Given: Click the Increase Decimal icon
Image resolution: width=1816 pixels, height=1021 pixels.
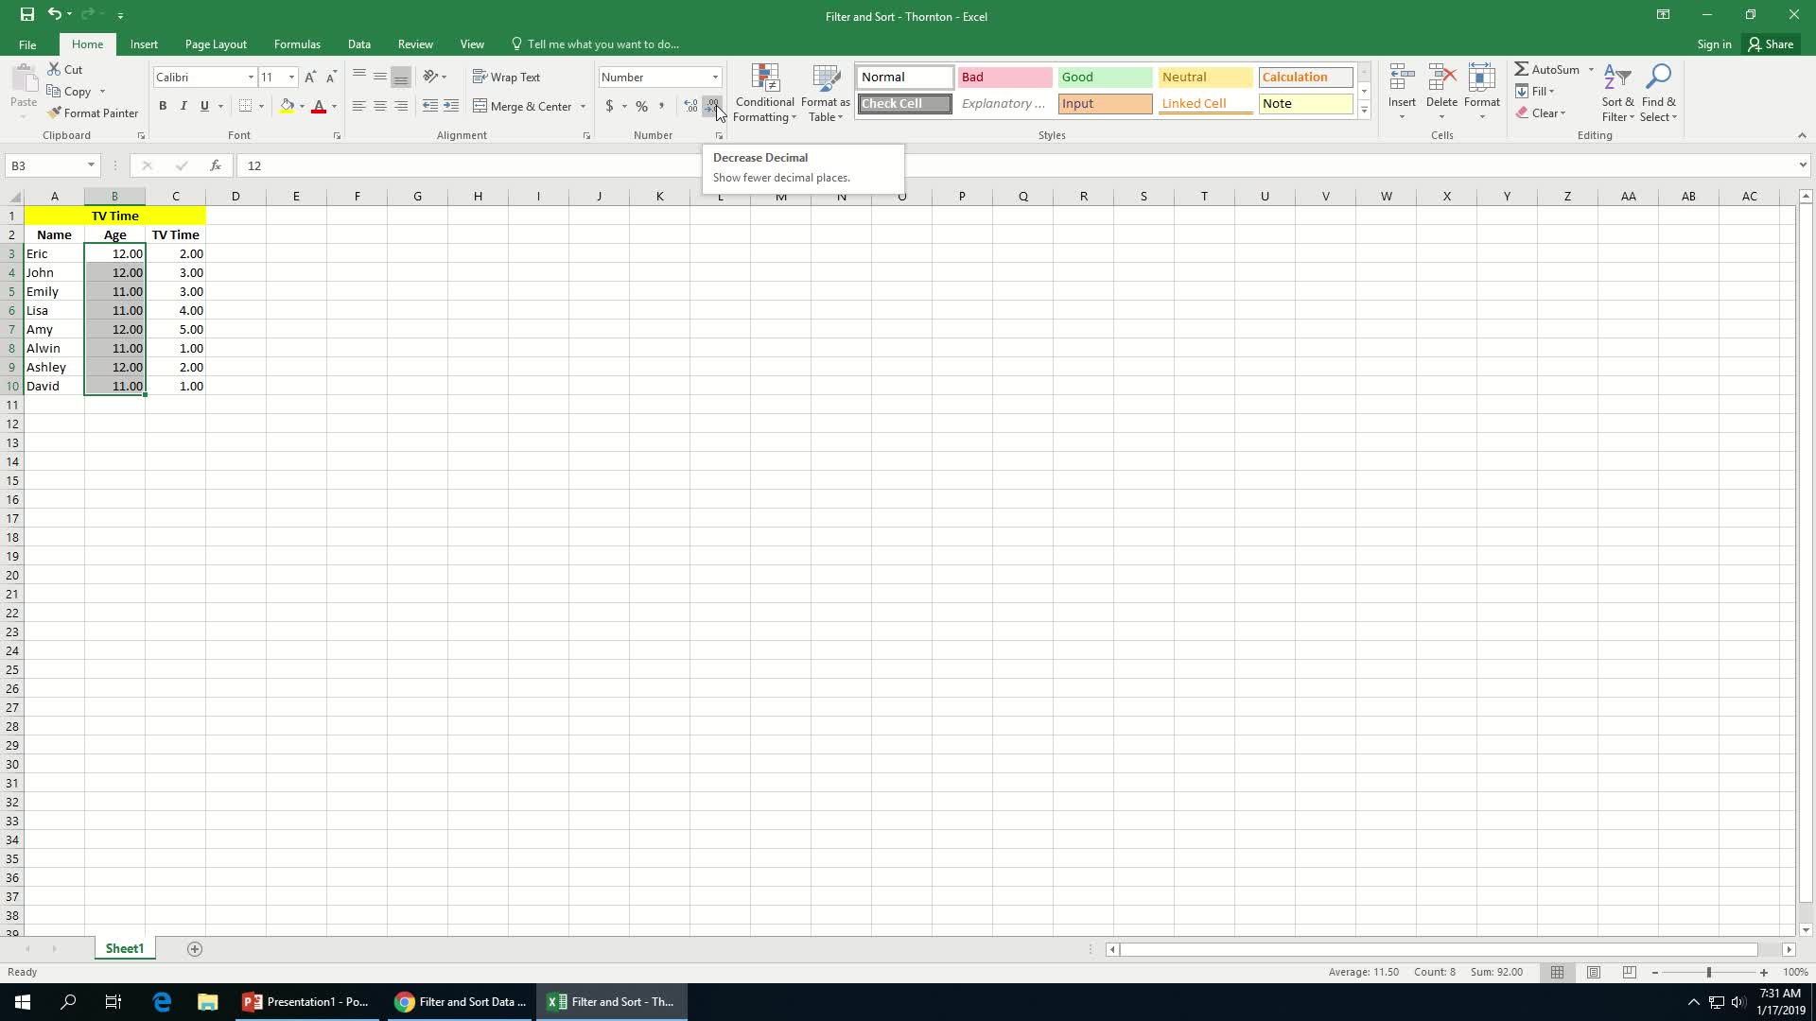Looking at the screenshot, I should coord(690,106).
